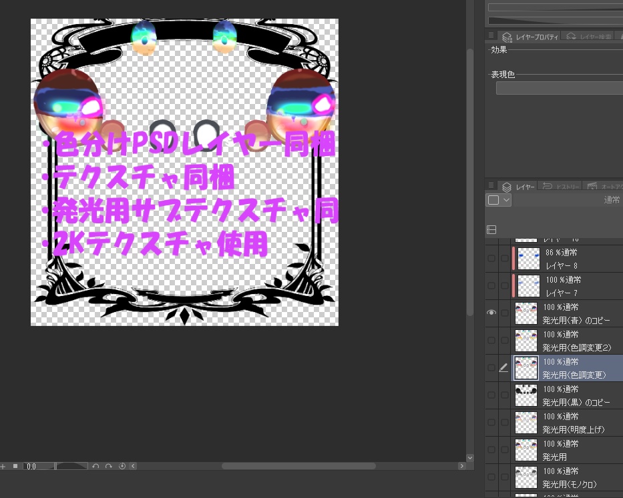623x498 pixels.
Task: Open the Layer palette hamburger menu
Action: click(491, 187)
